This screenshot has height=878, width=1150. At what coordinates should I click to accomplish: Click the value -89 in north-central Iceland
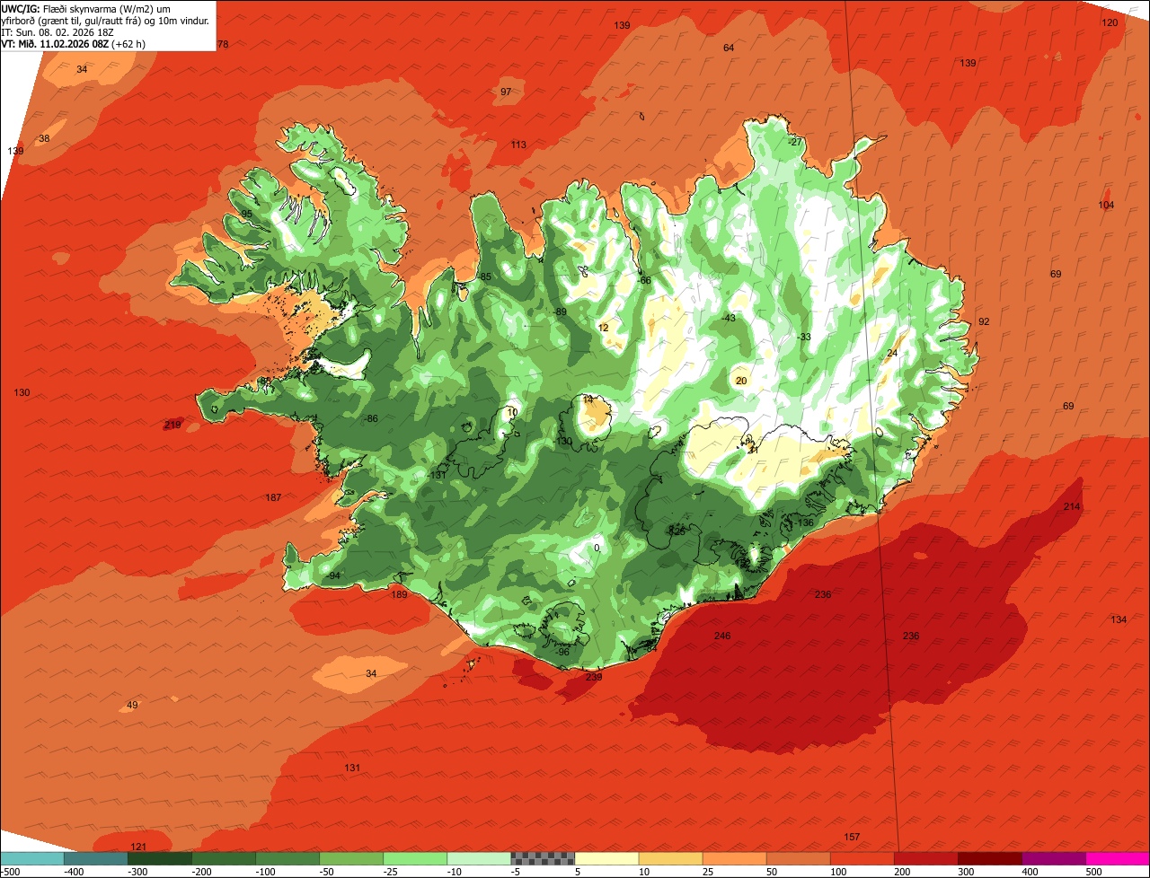(560, 312)
